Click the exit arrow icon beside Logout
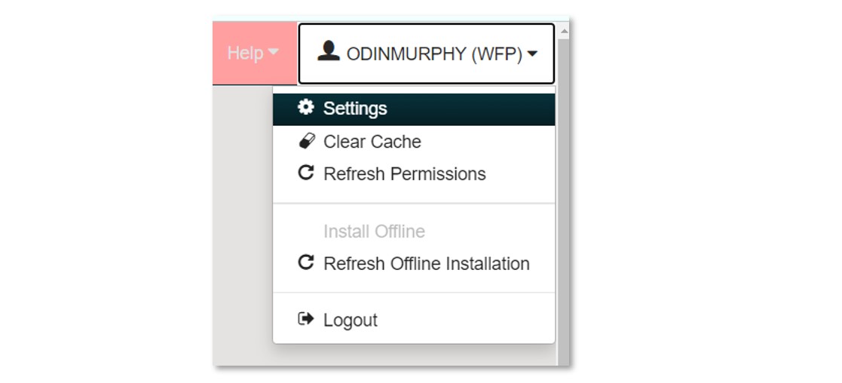Screen dimensions: 842x383 point(305,319)
